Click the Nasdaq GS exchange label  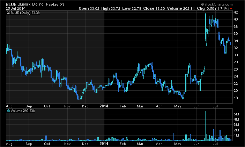click(x=55, y=5)
